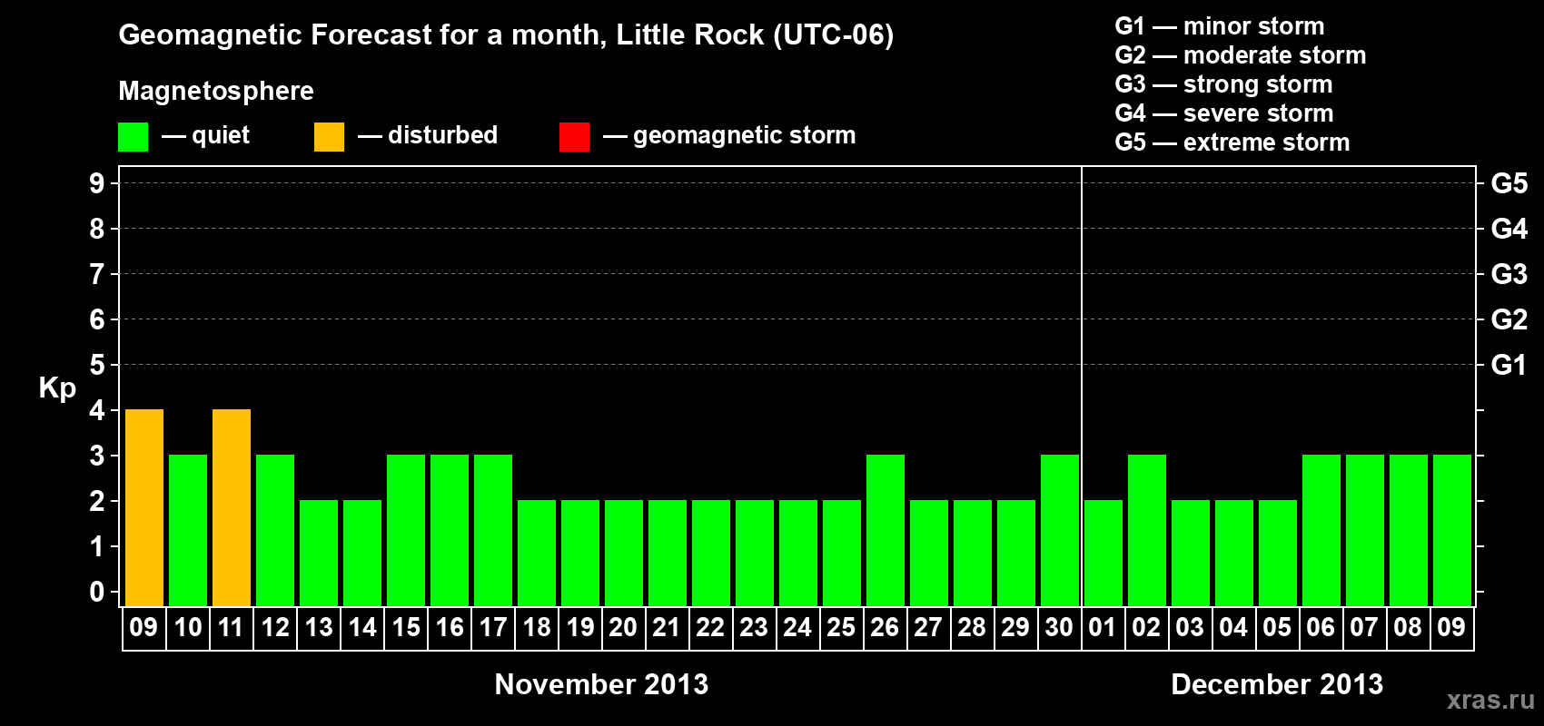
Task: Click the 'G2 — moderate storm' legend line
Action: (1241, 55)
